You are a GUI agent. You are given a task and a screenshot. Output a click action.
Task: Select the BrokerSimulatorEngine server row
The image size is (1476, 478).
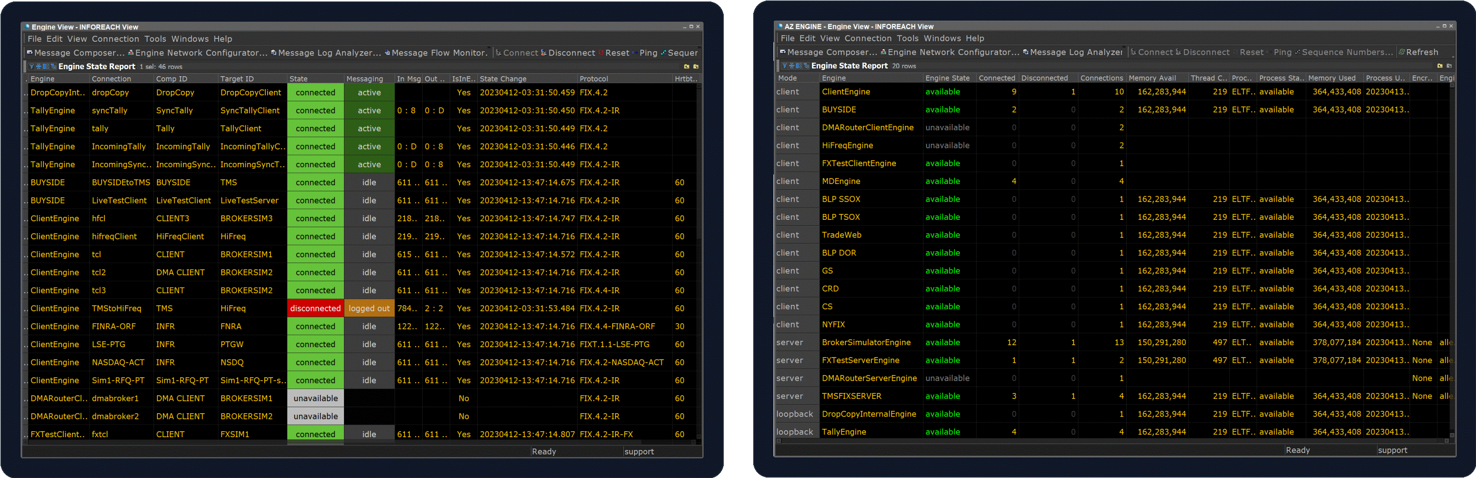point(866,342)
